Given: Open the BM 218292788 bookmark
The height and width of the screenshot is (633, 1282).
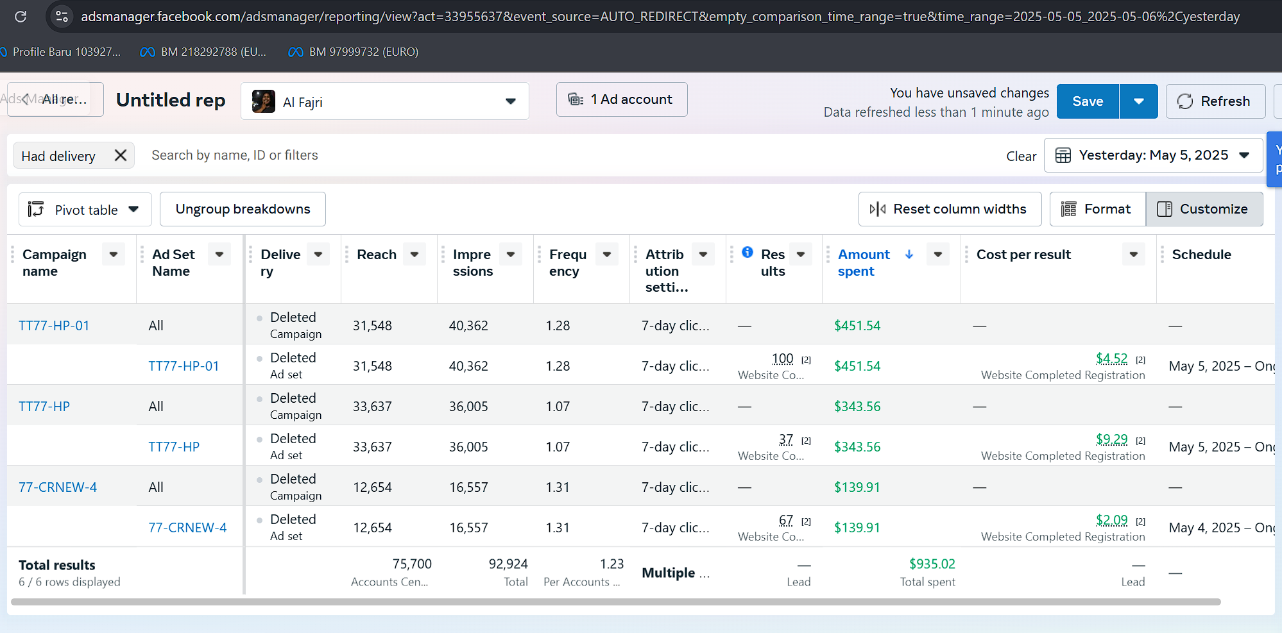Looking at the screenshot, I should tap(203, 52).
